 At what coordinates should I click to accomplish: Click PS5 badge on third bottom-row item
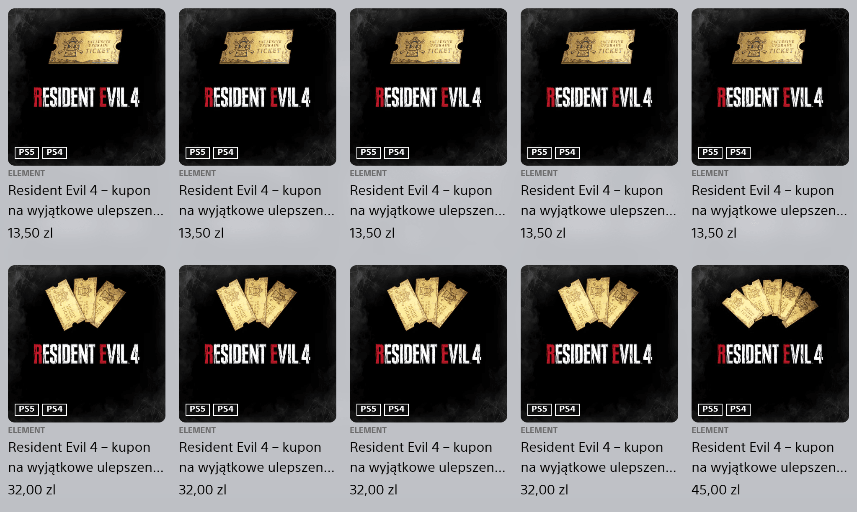tap(368, 409)
